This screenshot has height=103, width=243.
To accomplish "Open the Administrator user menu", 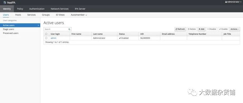I will click(x=233, y=2).
